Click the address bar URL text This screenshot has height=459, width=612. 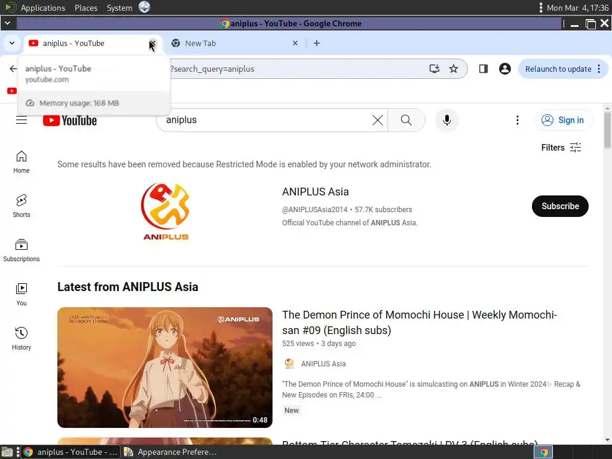(x=213, y=69)
